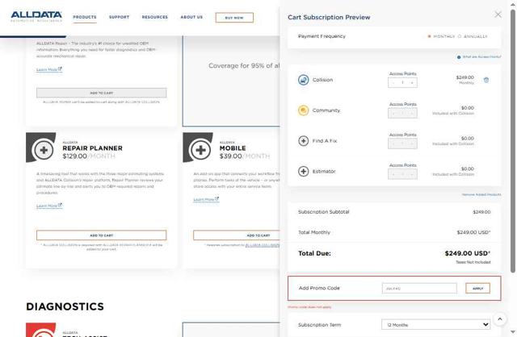Click the Tech-Assist red product icon
Screen dimensions: 517x337
pos(41,331)
